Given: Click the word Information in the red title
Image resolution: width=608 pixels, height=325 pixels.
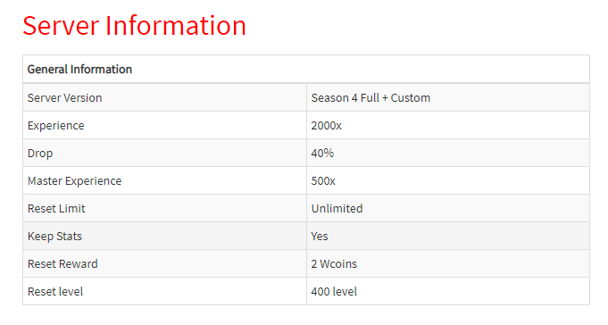Looking at the screenshot, I should (176, 26).
